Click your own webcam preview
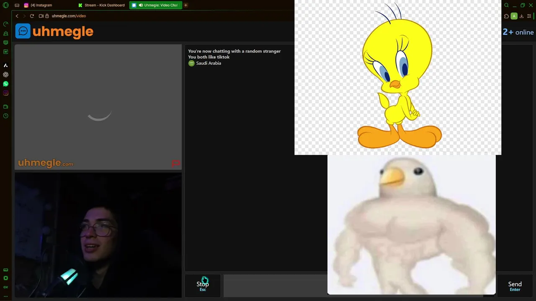This screenshot has height=301, width=536. [x=98, y=235]
